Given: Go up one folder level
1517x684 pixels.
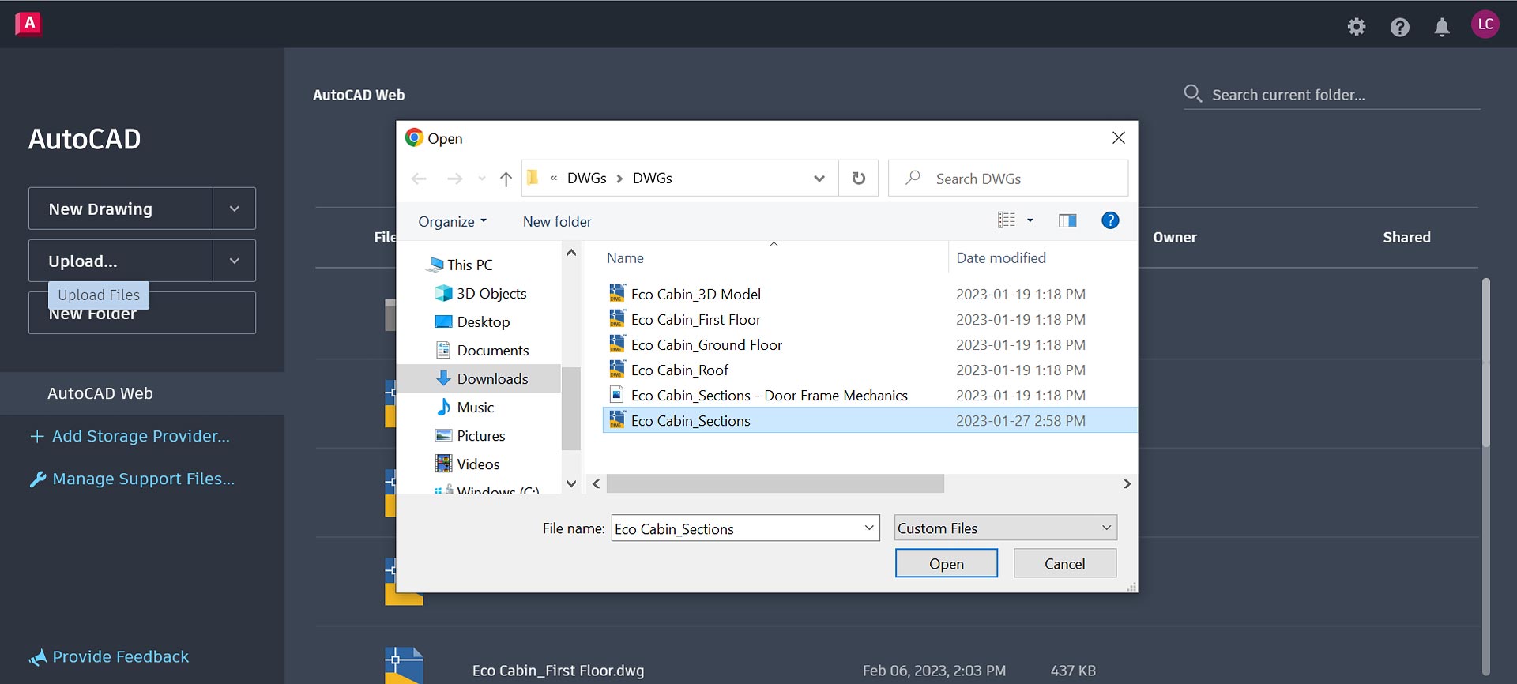Looking at the screenshot, I should point(506,179).
